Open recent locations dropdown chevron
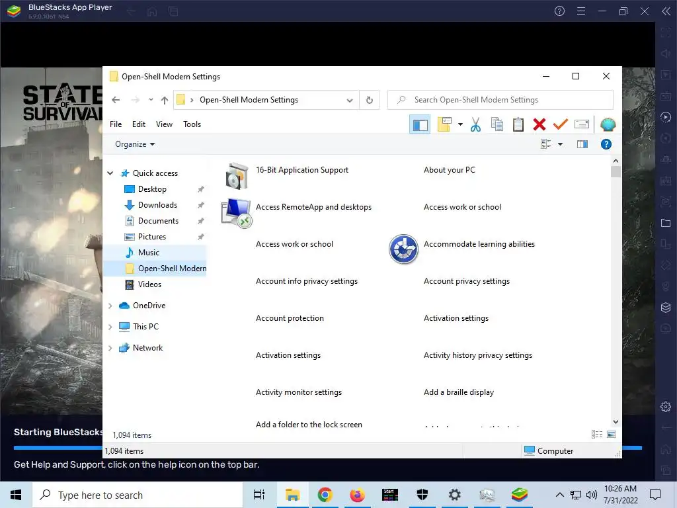The width and height of the screenshot is (677, 508). [x=151, y=100]
